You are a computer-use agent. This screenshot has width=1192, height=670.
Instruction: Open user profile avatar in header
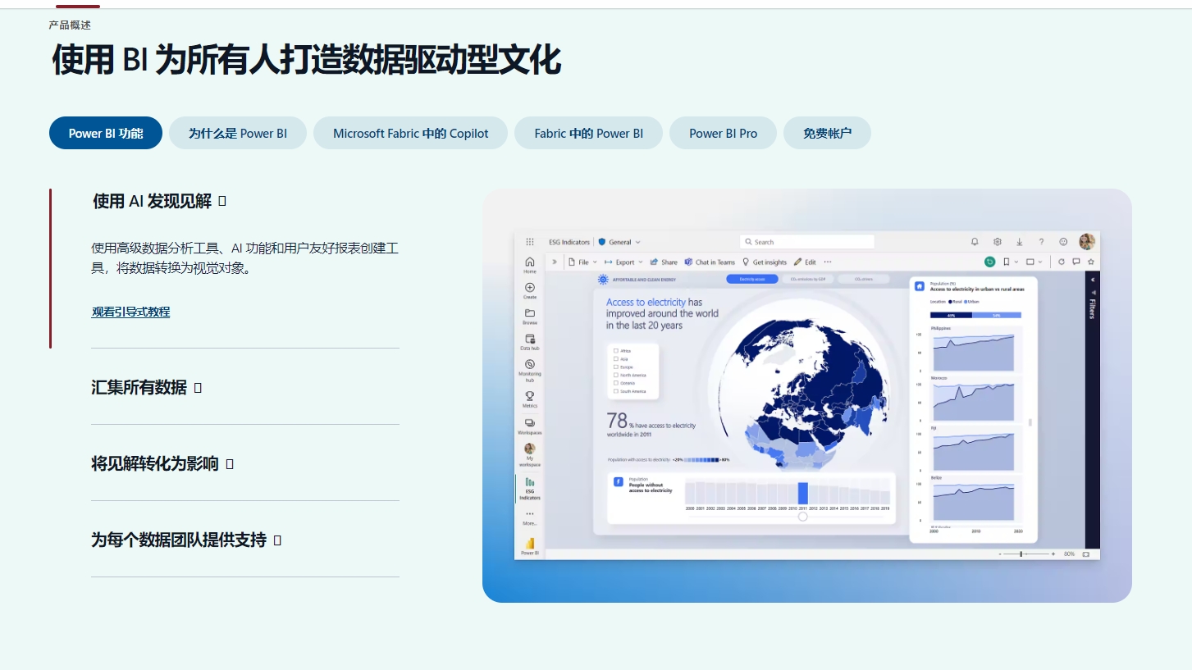1087,241
